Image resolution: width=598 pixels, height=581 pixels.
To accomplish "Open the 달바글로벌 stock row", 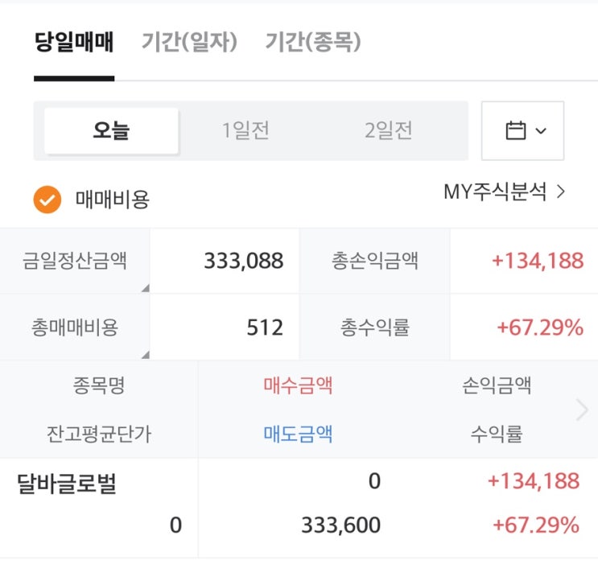I will coord(67,484).
